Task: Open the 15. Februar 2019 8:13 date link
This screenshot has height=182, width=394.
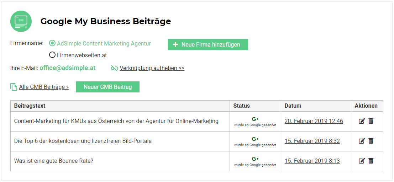Action: 312,161
